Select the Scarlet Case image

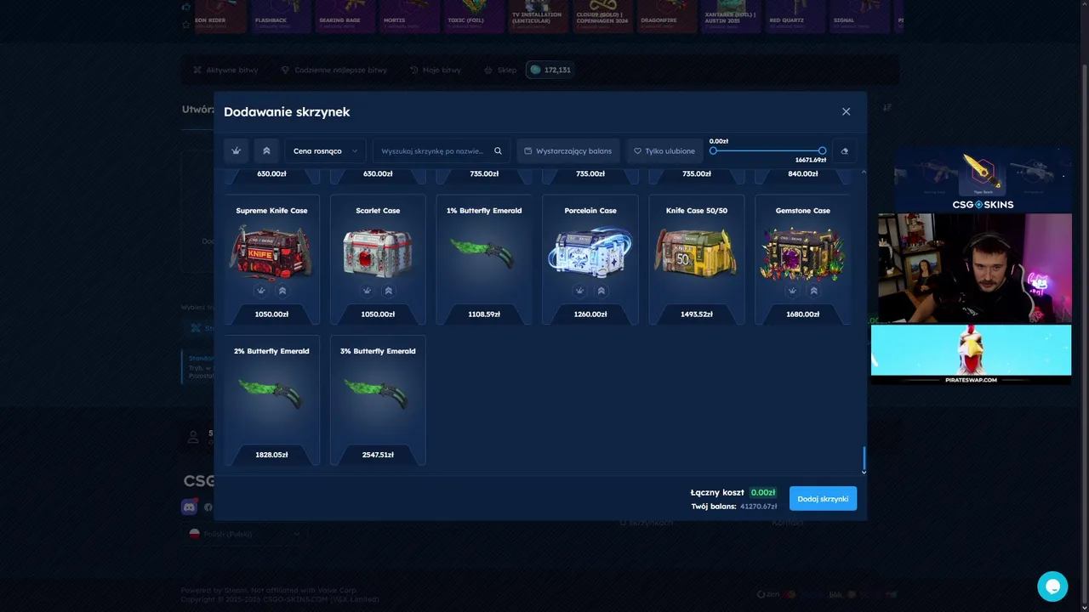pyautogui.click(x=378, y=252)
